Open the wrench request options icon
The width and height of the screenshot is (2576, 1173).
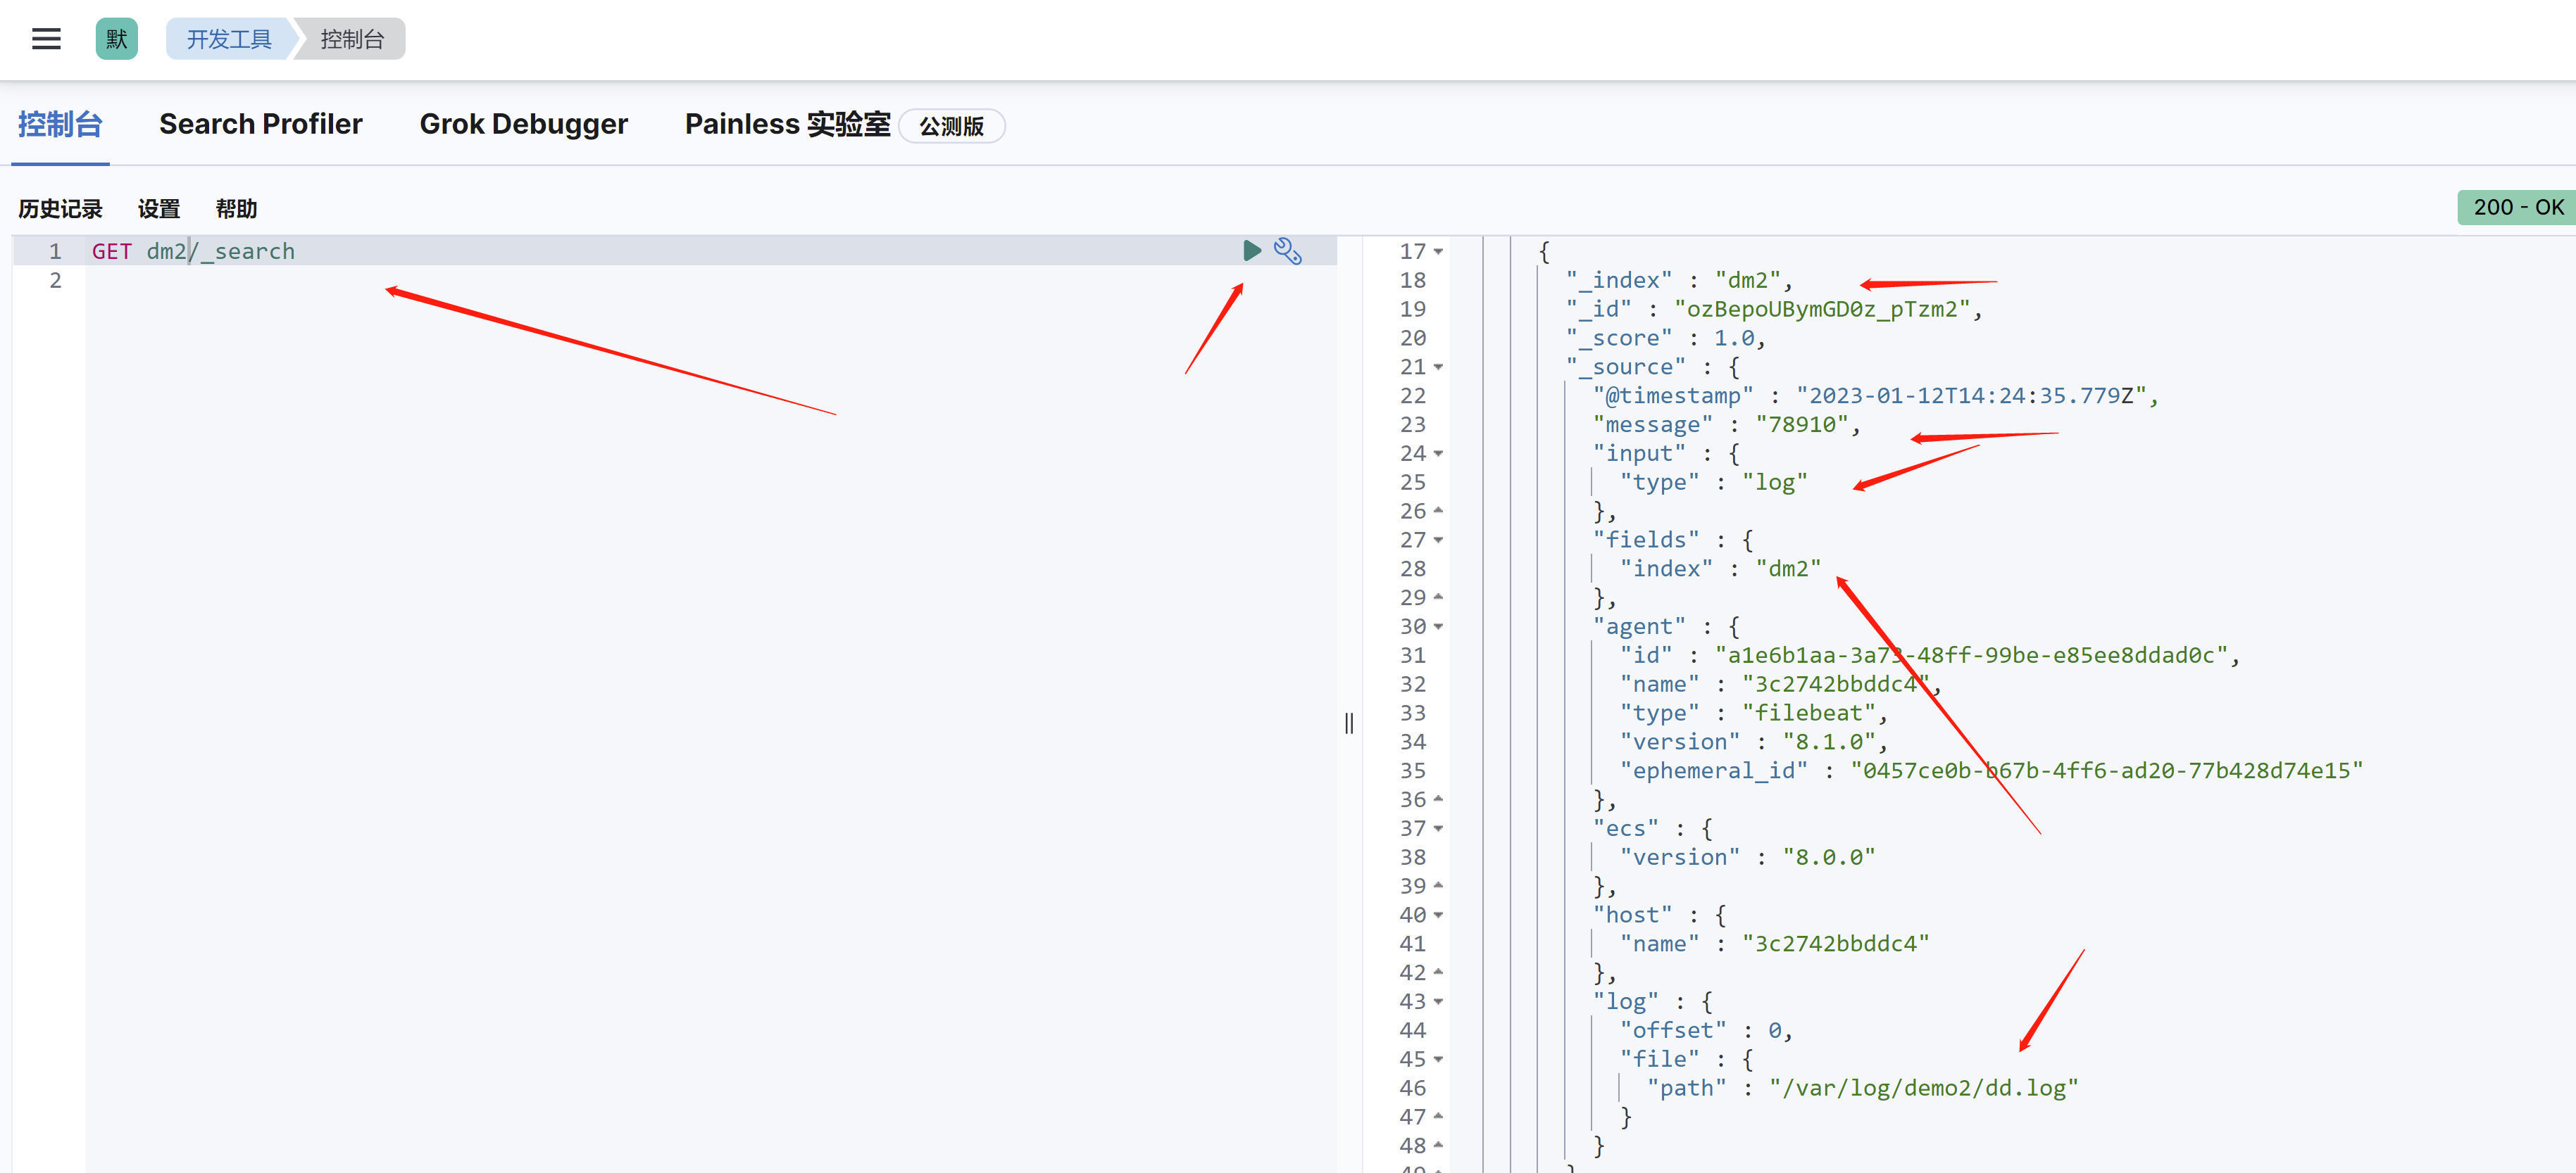[1287, 250]
